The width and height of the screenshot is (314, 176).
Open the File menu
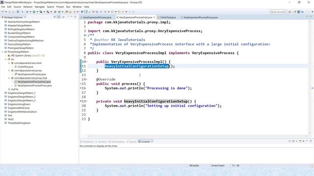(x=3, y=6)
